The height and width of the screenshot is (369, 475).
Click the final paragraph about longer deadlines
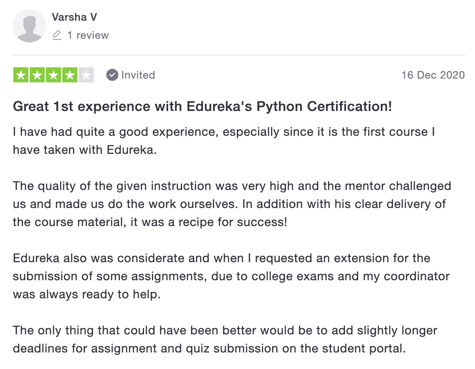225,339
